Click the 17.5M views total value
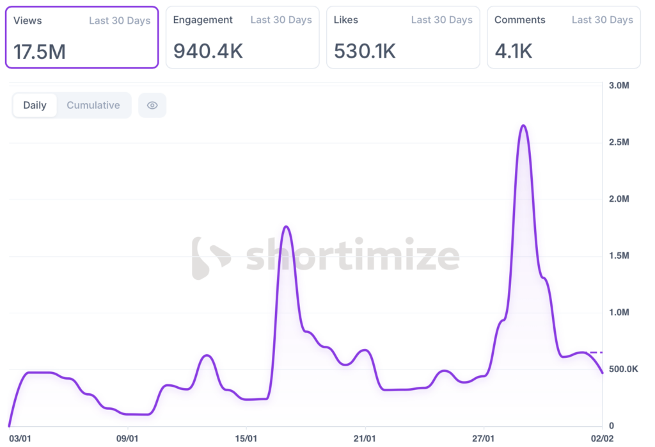Image resolution: width=655 pixels, height=447 pixels. click(40, 51)
